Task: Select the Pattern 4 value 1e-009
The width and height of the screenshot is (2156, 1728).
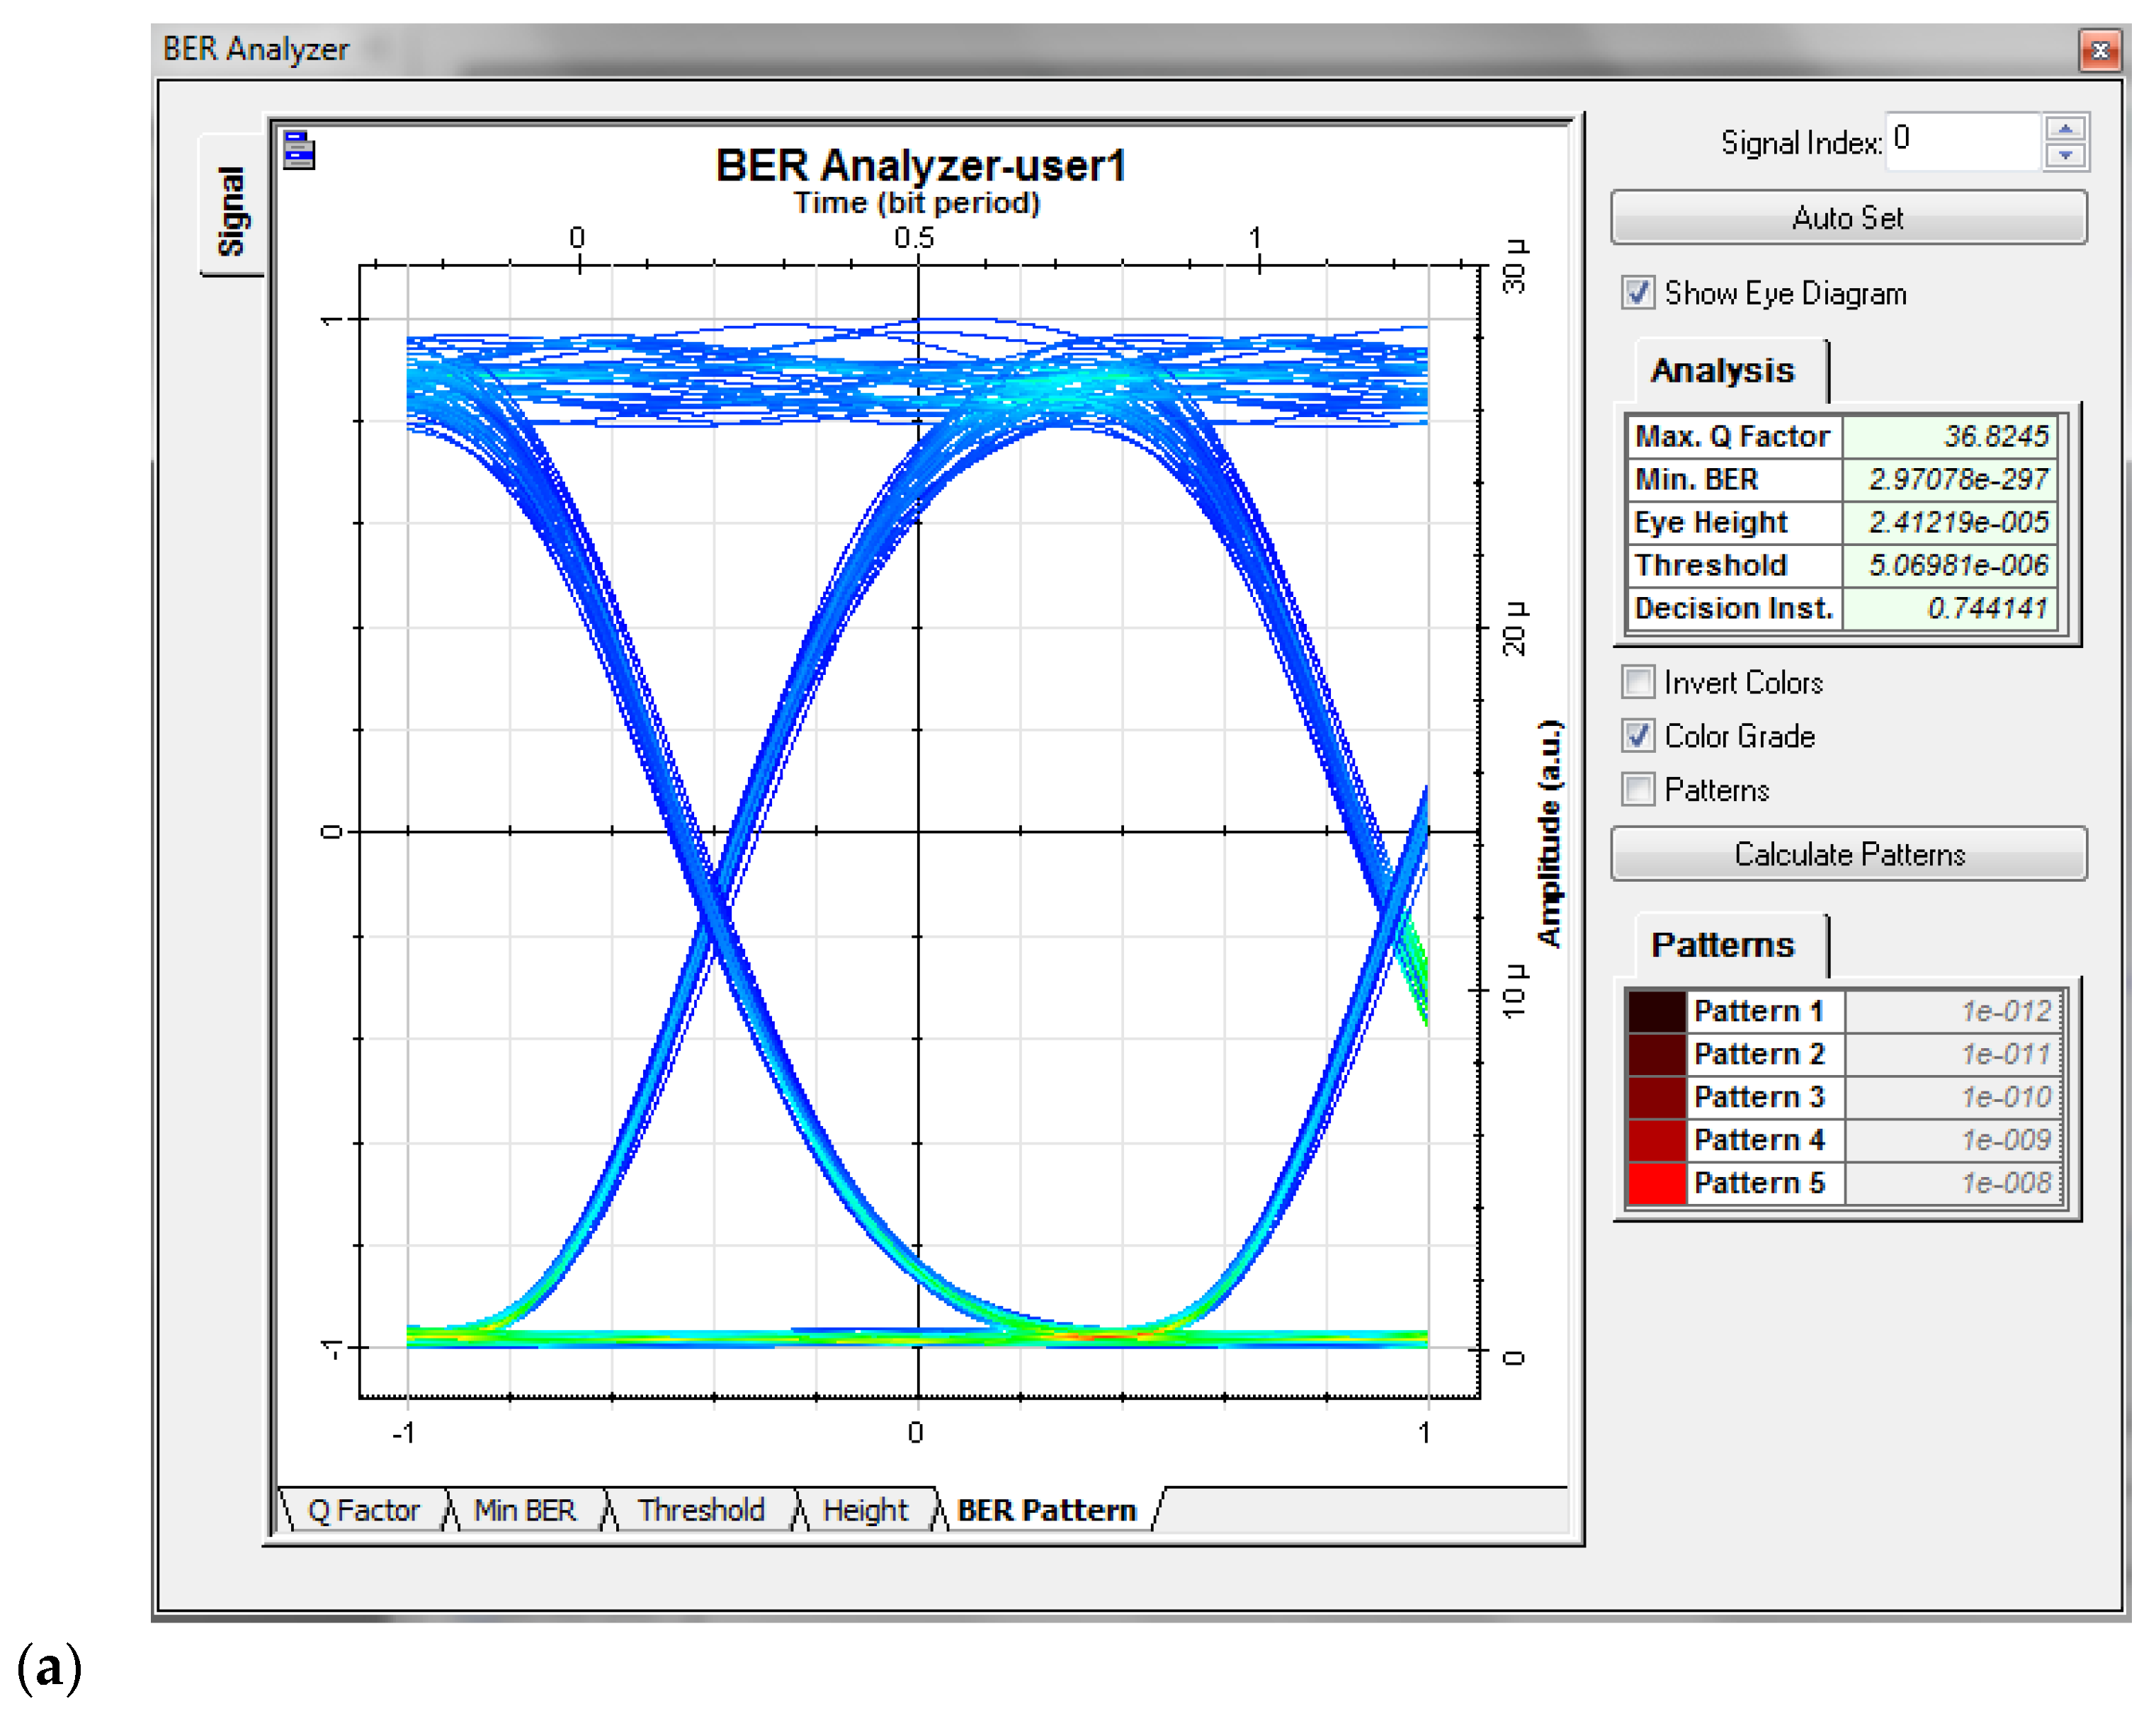Action: 1954,1140
